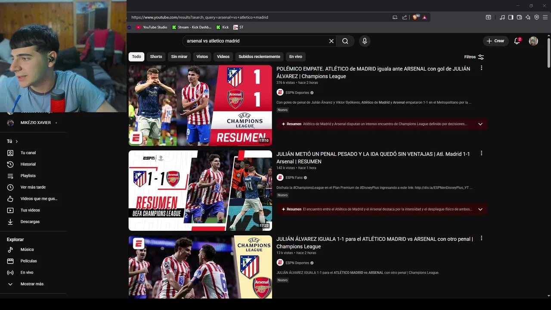This screenshot has height=310, width=551.
Task: Select the Sin mirar filter chip
Action: 179,56
